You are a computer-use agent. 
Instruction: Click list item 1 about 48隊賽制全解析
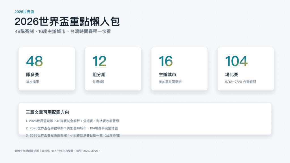point(72,121)
